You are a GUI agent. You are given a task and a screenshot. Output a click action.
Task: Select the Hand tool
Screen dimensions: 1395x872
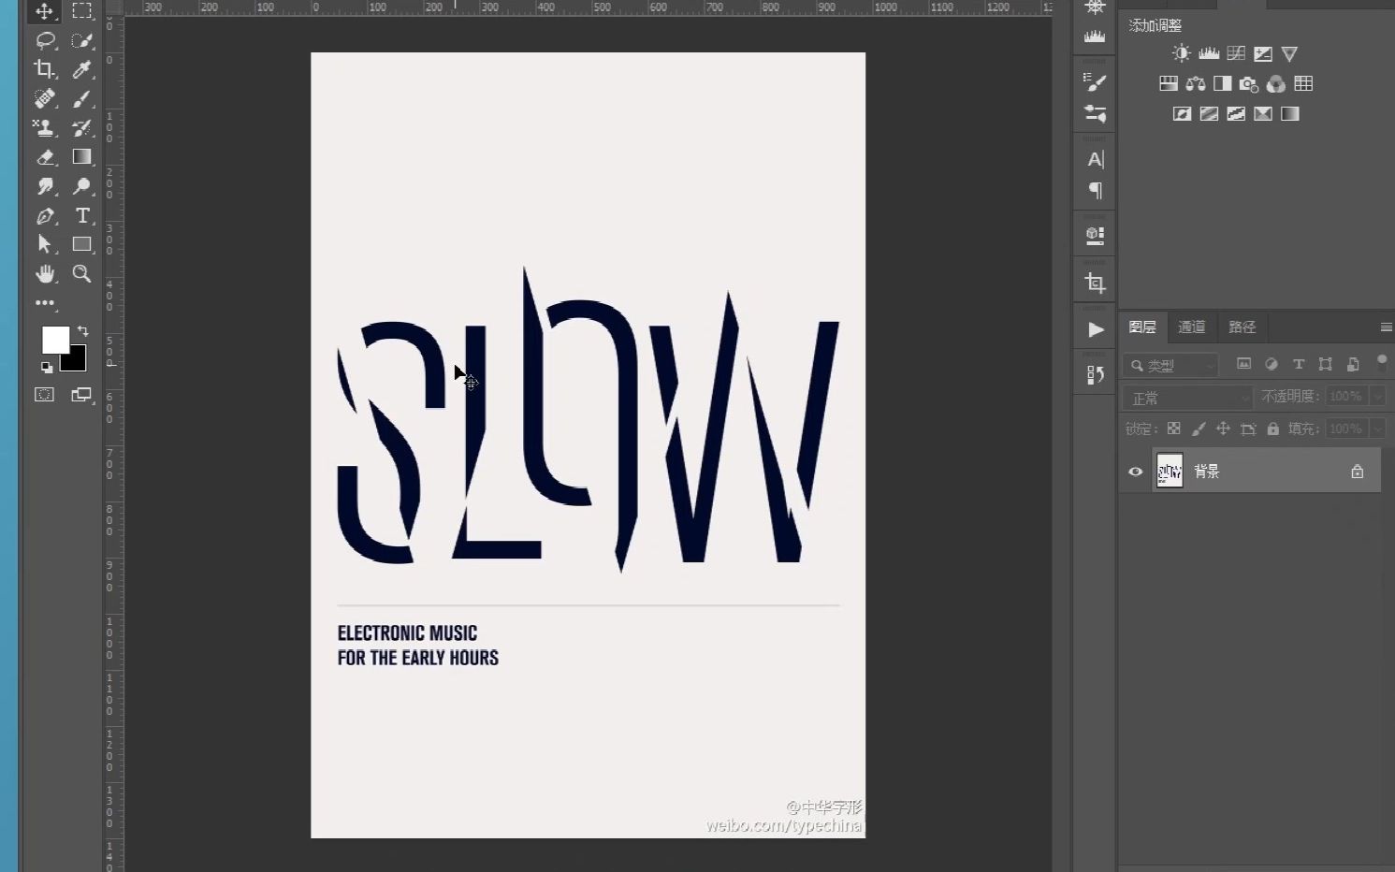[44, 274]
